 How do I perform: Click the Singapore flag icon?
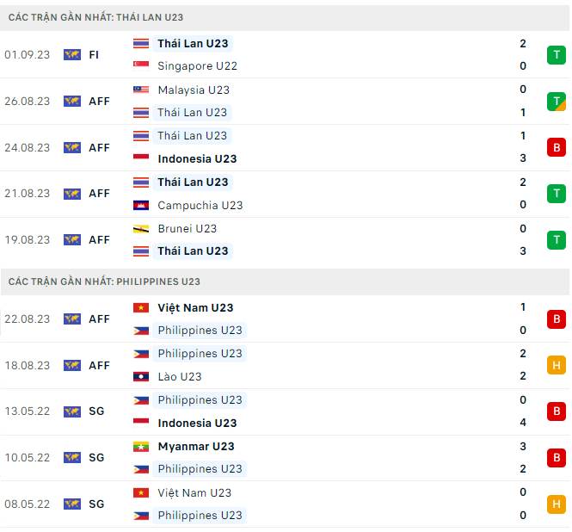tap(141, 66)
